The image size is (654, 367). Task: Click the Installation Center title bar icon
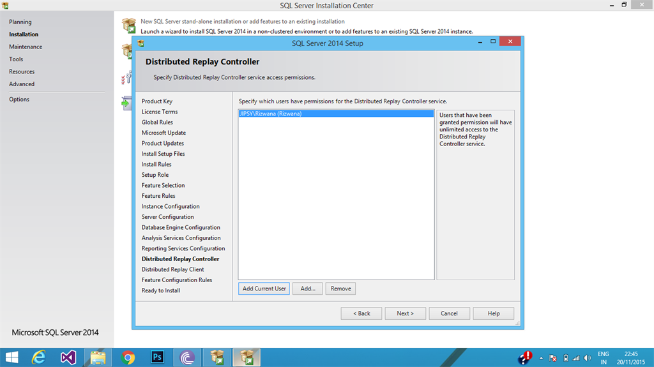point(5,5)
